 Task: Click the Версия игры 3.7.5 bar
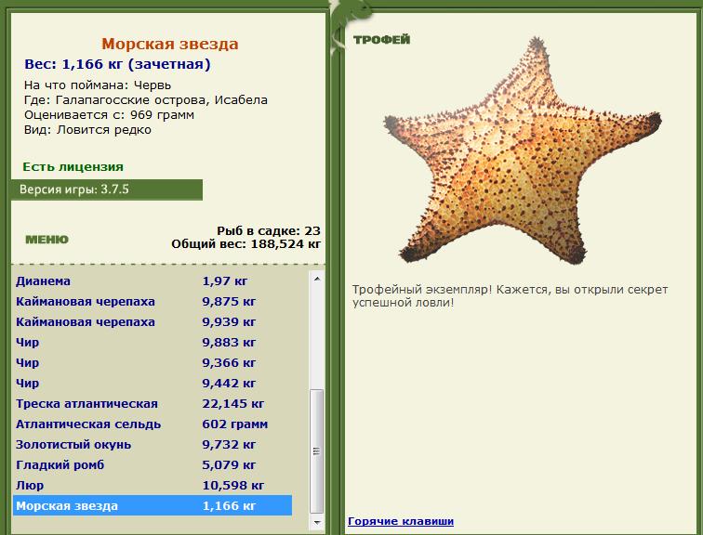[107, 189]
